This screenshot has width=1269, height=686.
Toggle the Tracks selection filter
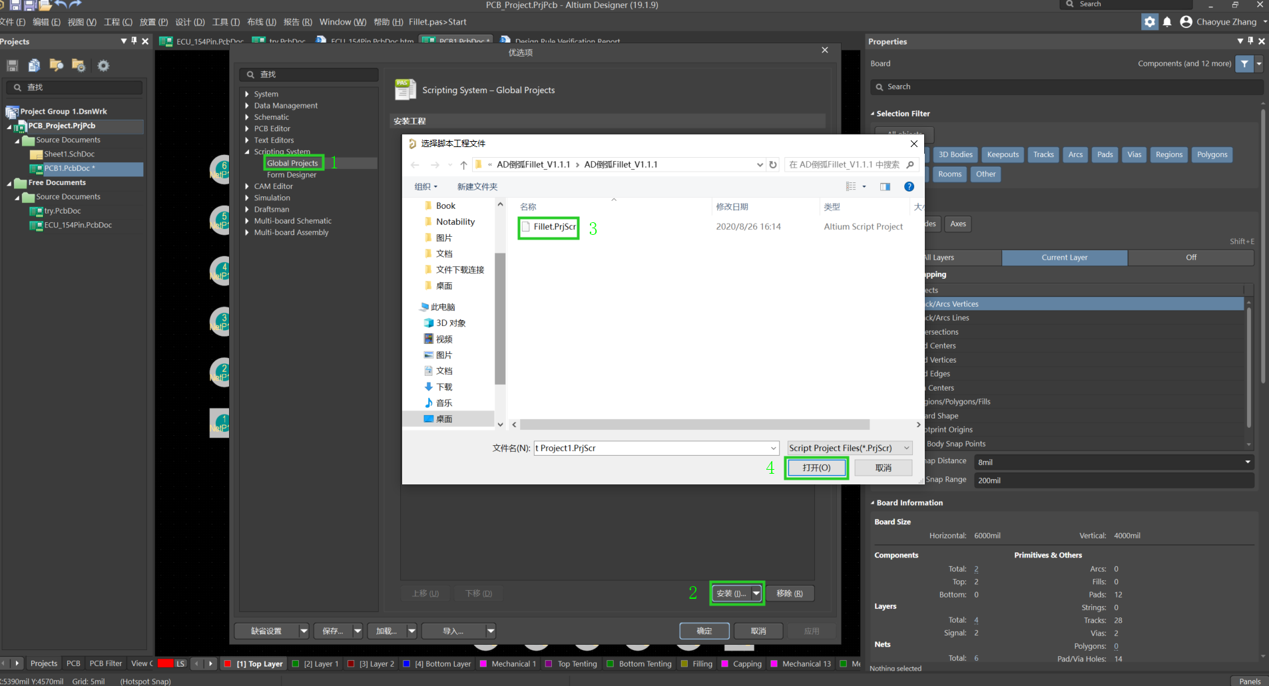coord(1043,155)
